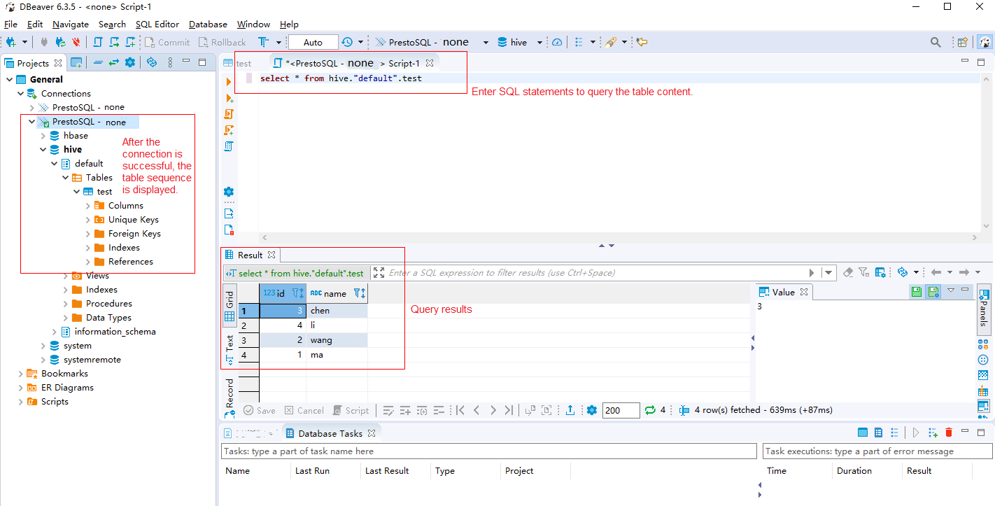Open the Database menu
995x506 pixels.
coord(208,24)
